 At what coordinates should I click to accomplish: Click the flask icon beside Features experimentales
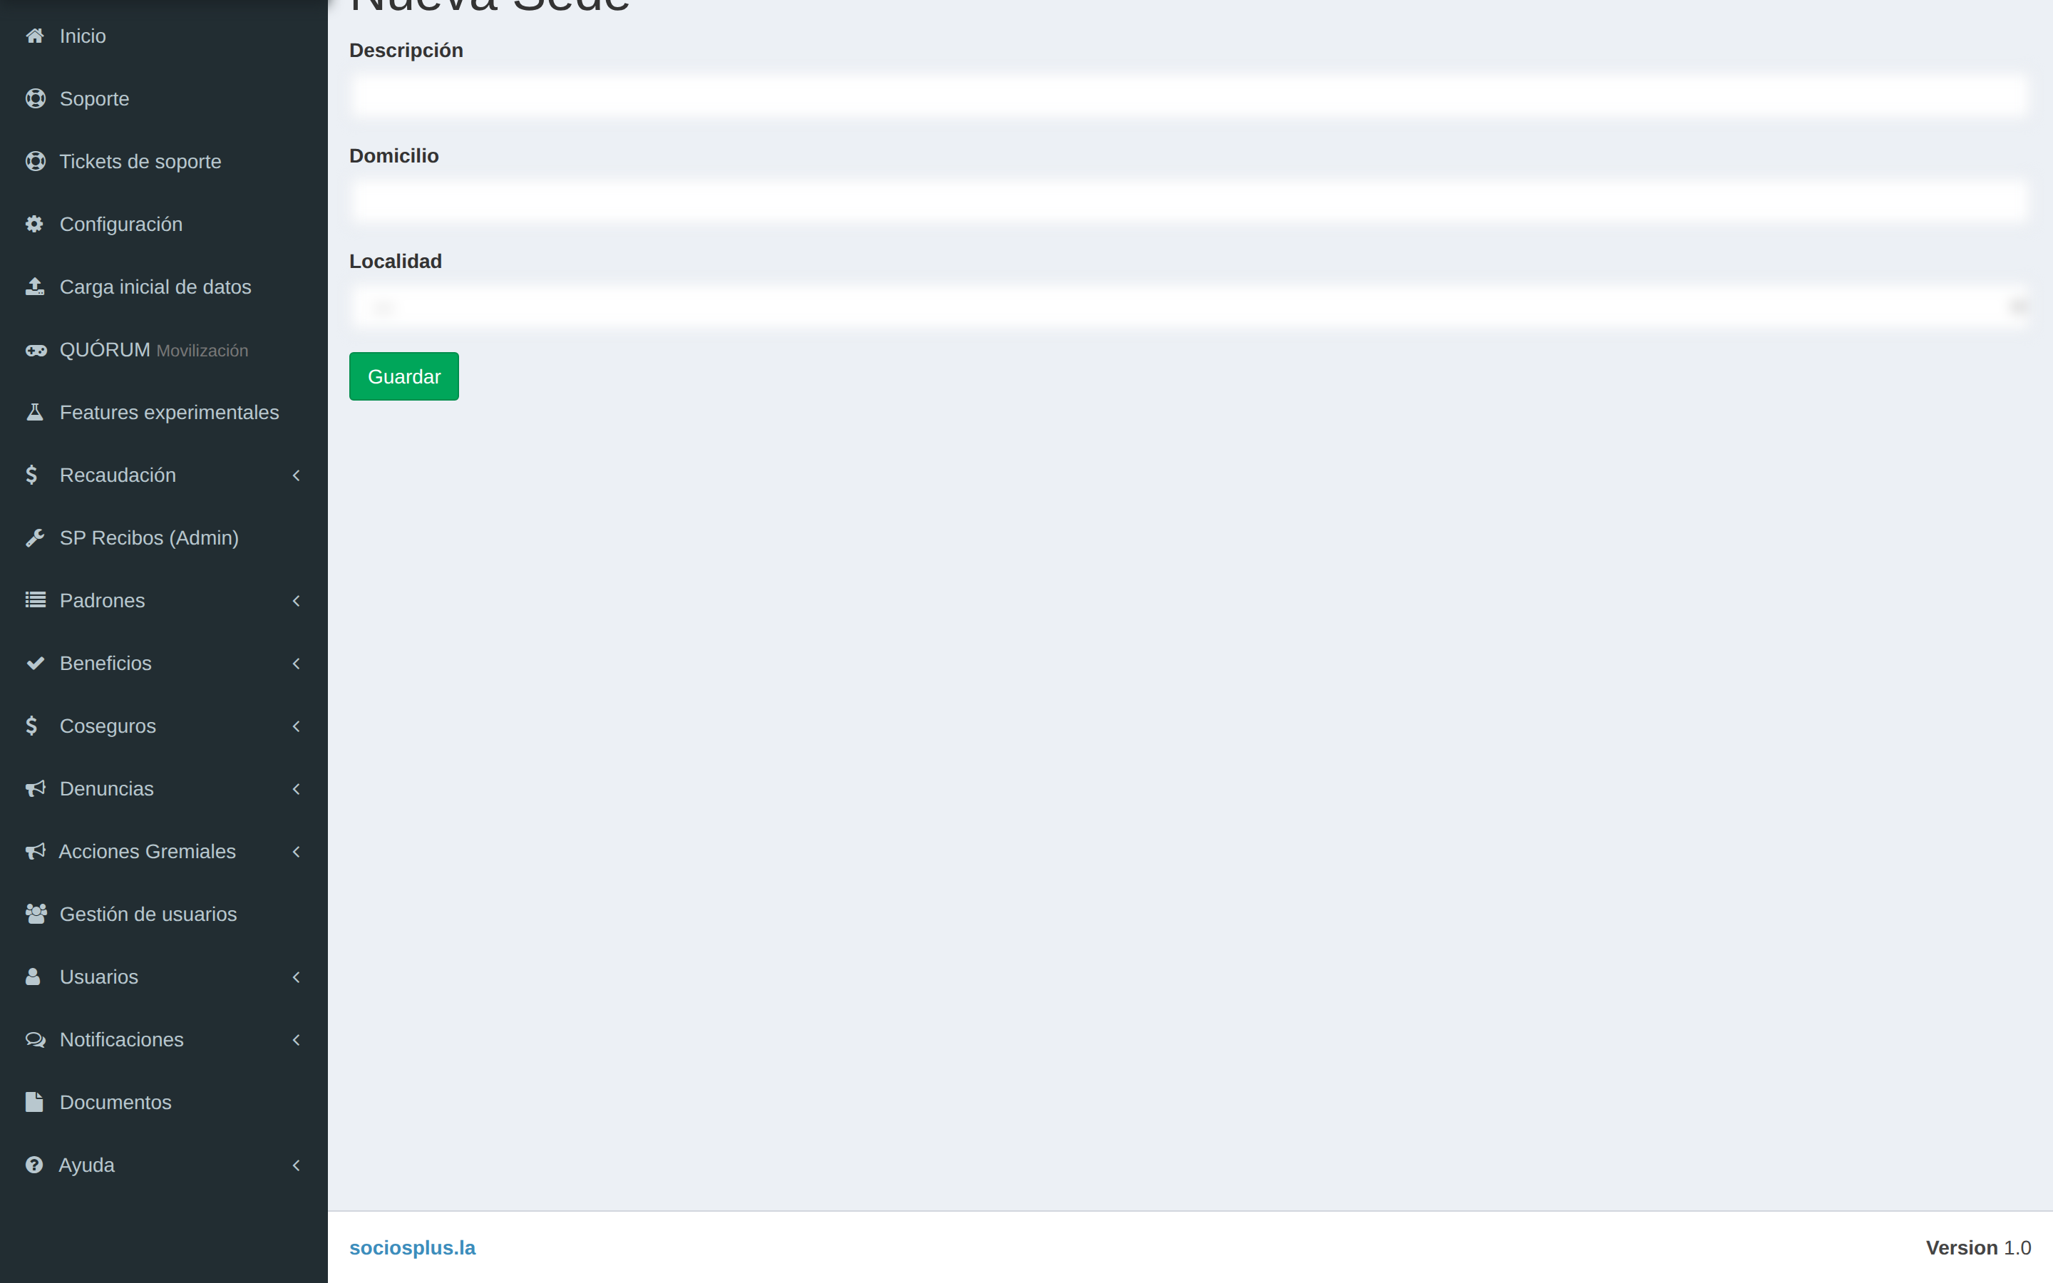(x=35, y=413)
